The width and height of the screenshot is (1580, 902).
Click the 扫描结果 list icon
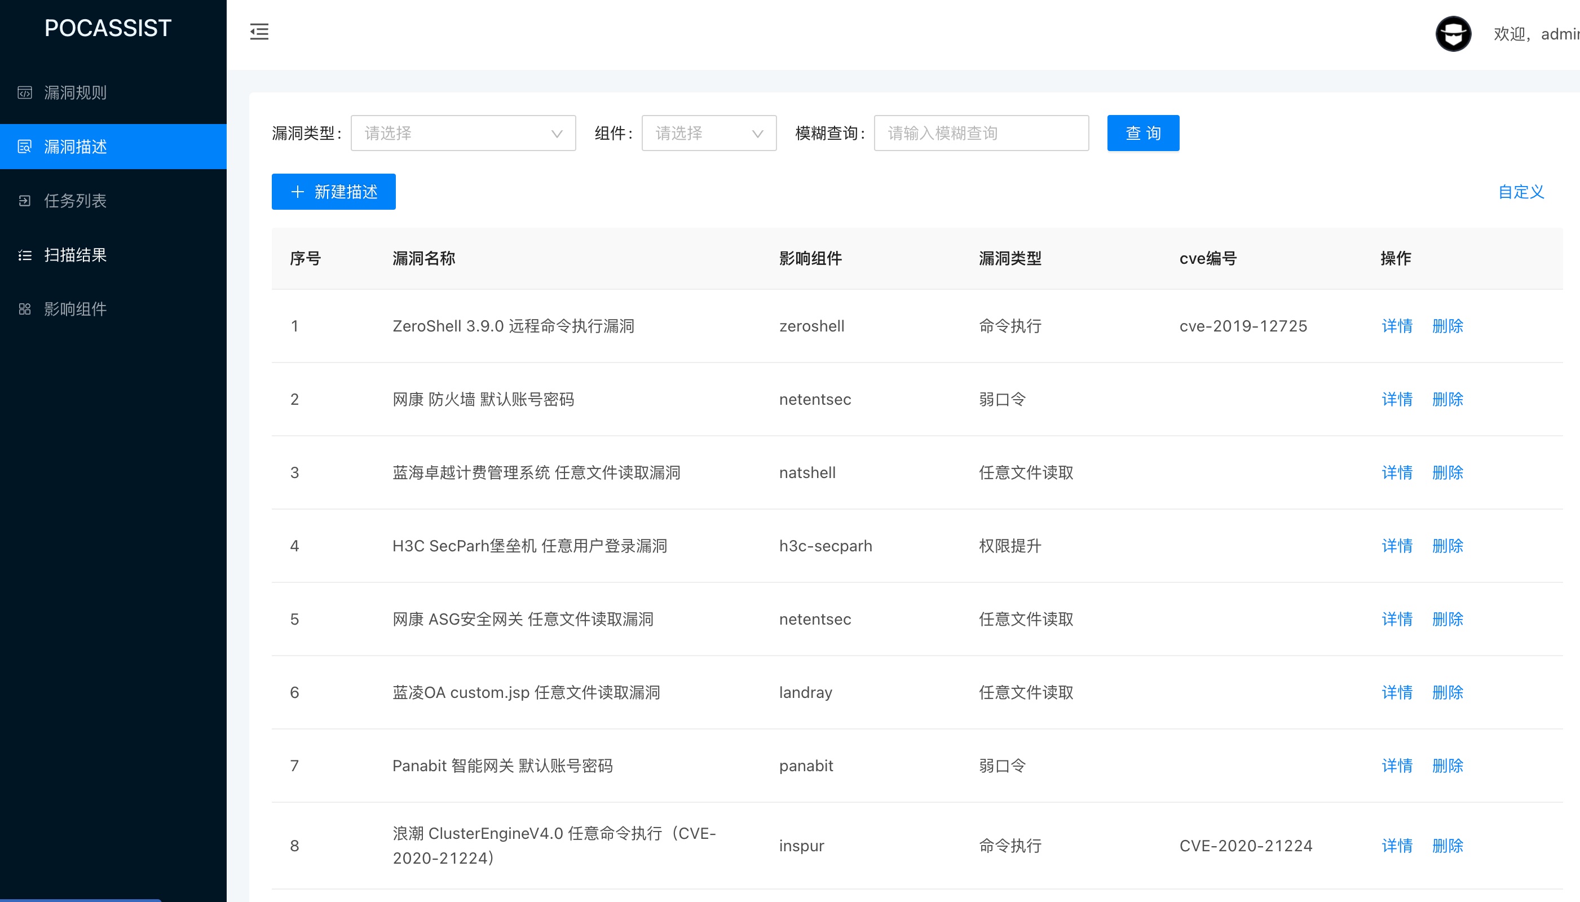click(x=25, y=255)
